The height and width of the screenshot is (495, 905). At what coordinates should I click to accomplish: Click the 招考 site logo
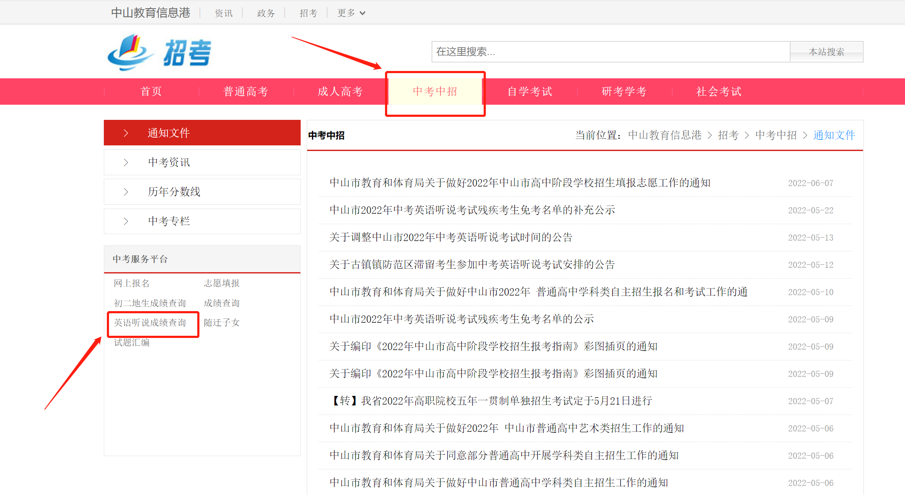pyautogui.click(x=159, y=52)
